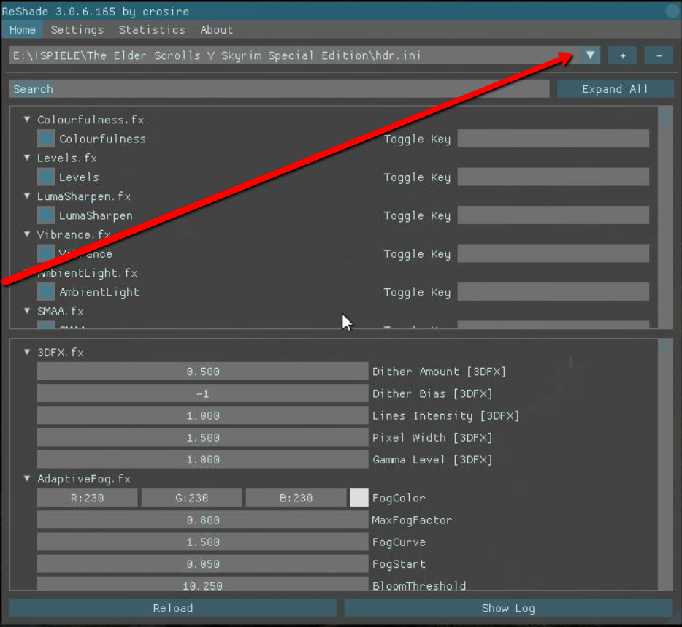The height and width of the screenshot is (627, 682).
Task: Toggle the LumaSharpen effect checkbox
Action: click(47, 215)
